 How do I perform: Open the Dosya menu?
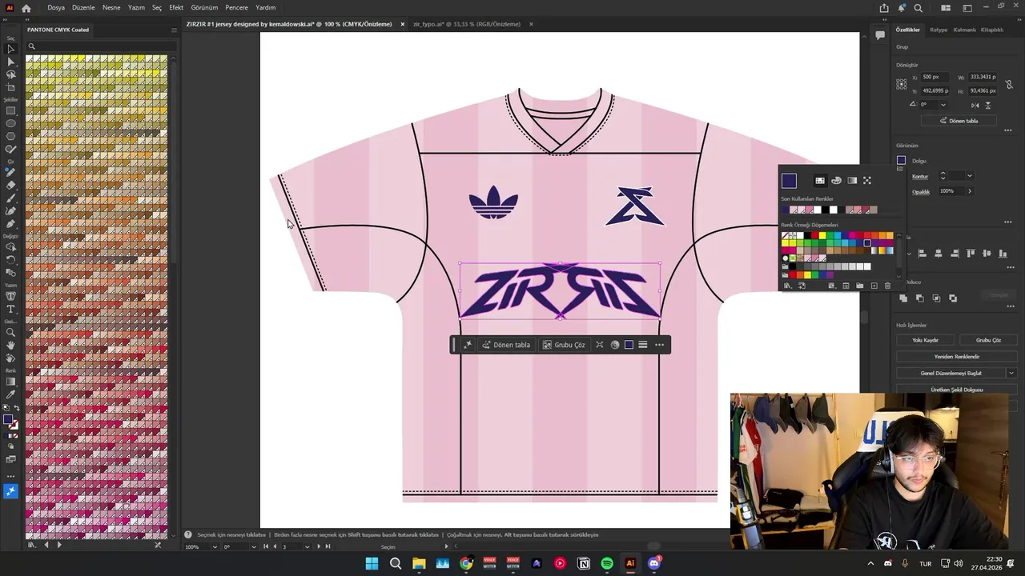pos(56,7)
